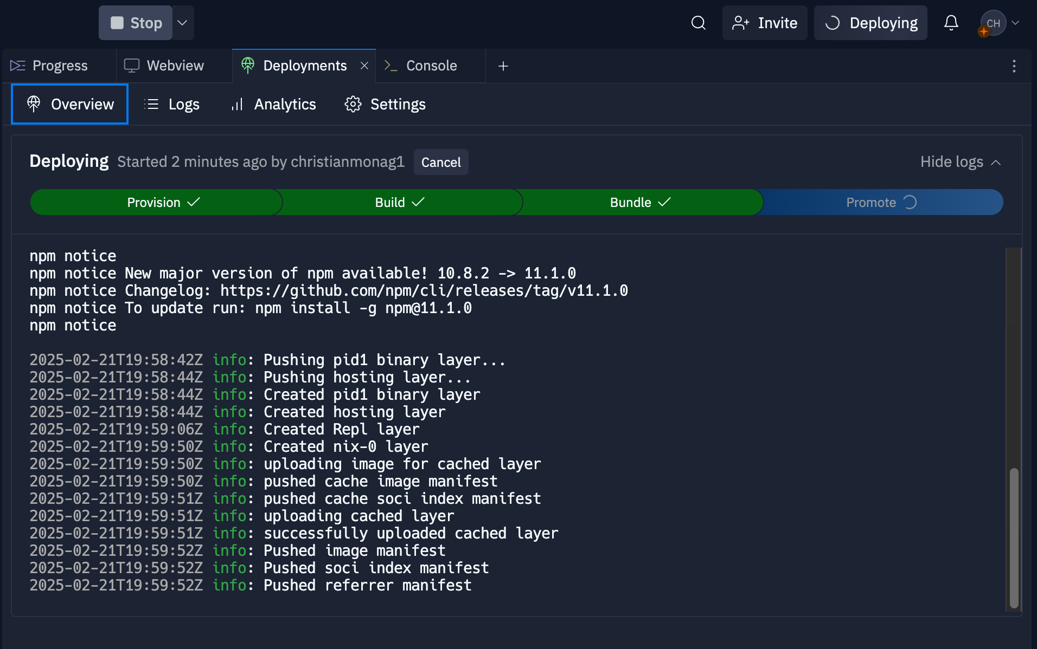The image size is (1037, 649).
Task: Click the 'Created nix-0 layer' log line
Action: [229, 446]
